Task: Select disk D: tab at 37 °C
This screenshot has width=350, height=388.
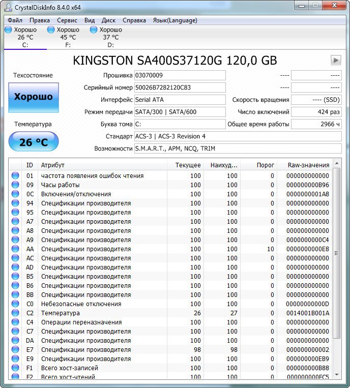Action: [x=110, y=37]
